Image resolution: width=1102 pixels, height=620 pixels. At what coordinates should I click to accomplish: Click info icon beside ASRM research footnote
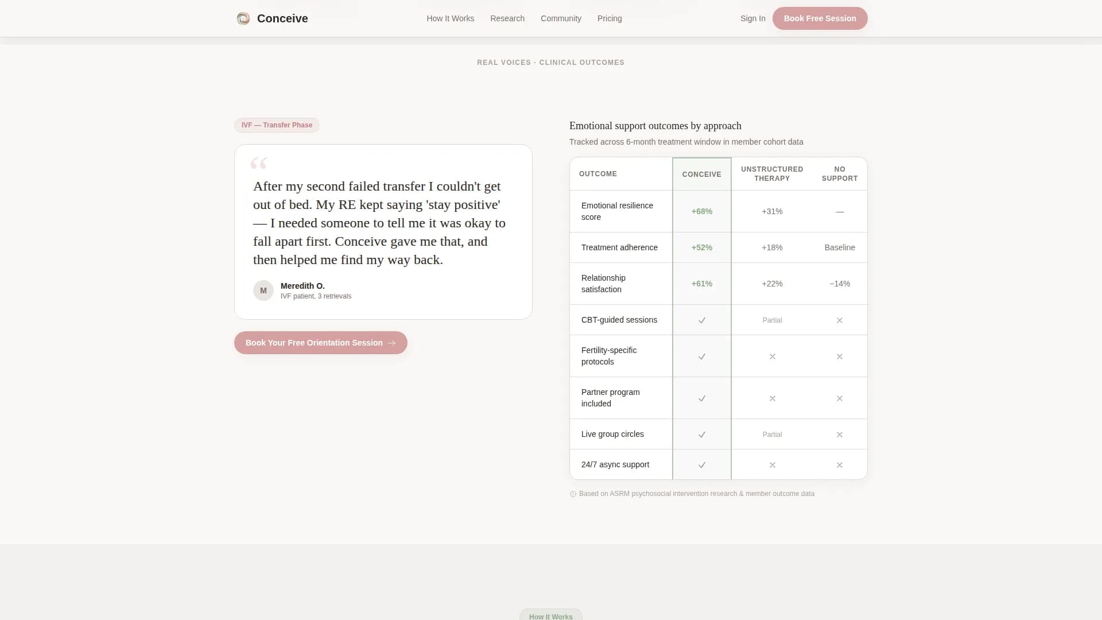pyautogui.click(x=573, y=494)
